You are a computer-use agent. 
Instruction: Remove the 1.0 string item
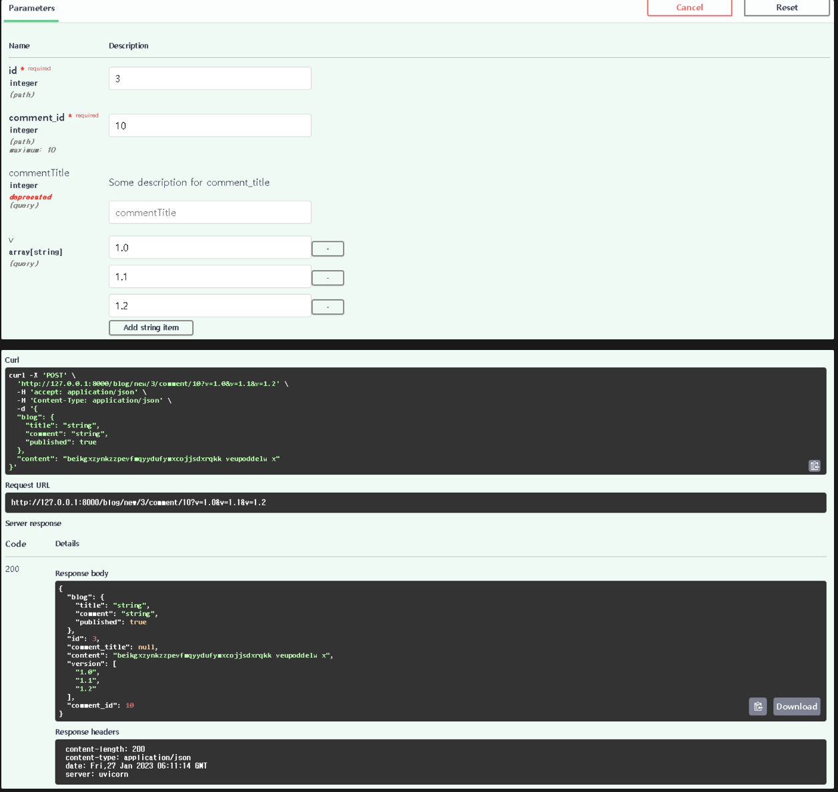328,249
